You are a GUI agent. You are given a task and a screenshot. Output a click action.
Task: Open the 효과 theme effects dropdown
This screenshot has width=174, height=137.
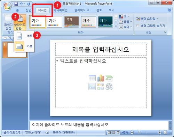(x=126, y=27)
